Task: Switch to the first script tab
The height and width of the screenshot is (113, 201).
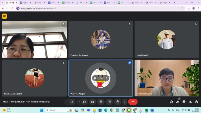Action: click(39, 3)
